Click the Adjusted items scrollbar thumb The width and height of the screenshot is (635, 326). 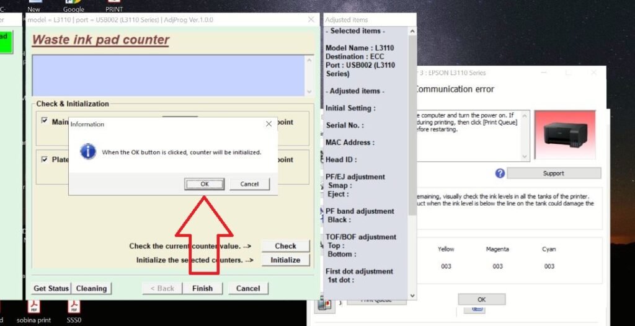pos(412,125)
